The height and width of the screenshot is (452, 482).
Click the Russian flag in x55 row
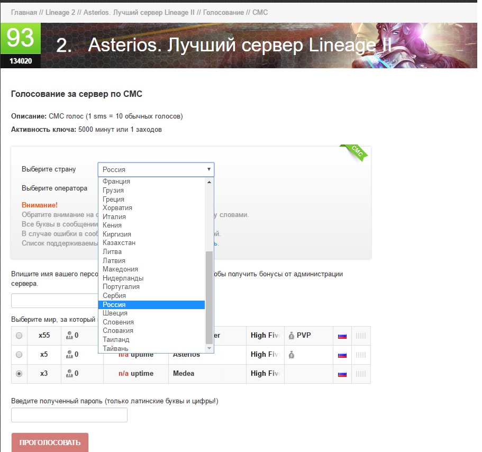tap(342, 336)
